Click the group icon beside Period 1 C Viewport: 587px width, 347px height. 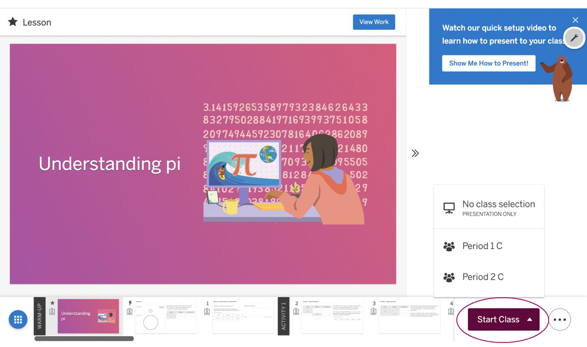449,246
